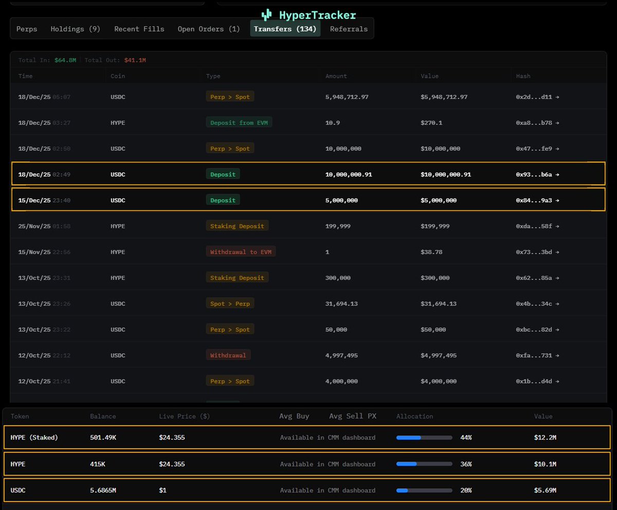The height and width of the screenshot is (510, 617).
Task: Click the Withdrawal to EVM badge
Action: point(241,252)
